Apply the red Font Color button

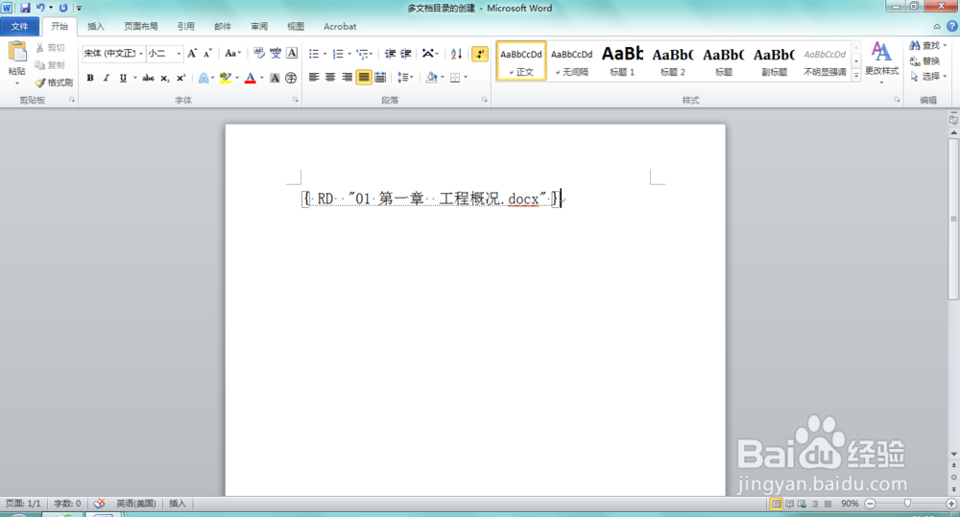point(250,79)
